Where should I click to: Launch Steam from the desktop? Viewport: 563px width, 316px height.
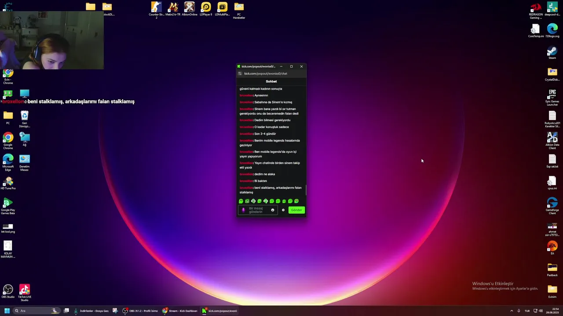point(552,53)
